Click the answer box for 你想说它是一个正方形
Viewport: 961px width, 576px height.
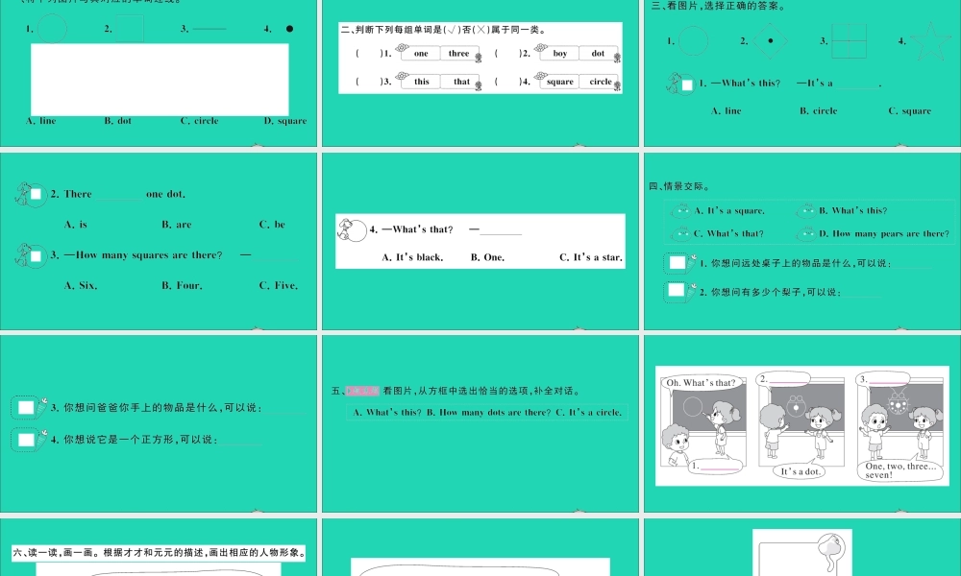click(26, 440)
